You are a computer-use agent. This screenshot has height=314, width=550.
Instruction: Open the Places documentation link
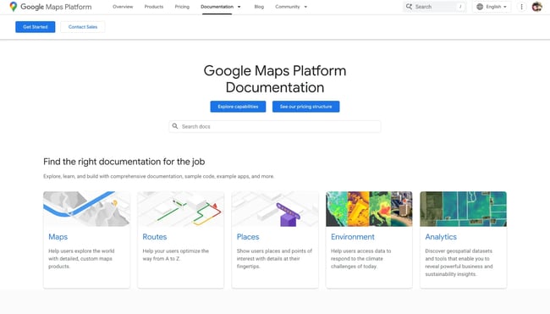tap(248, 237)
